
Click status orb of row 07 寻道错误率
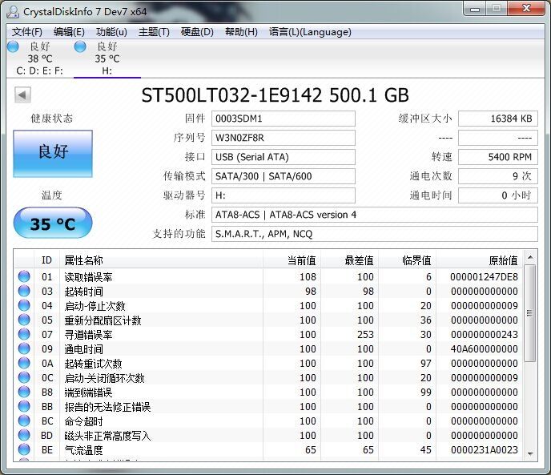click(24, 334)
